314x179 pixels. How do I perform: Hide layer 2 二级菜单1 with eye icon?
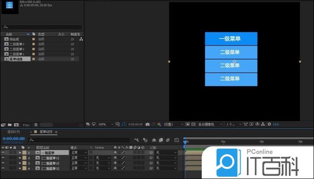(x=3, y=158)
